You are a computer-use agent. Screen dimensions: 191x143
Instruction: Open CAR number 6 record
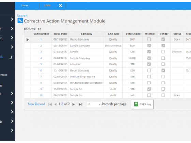[x=41, y=70]
